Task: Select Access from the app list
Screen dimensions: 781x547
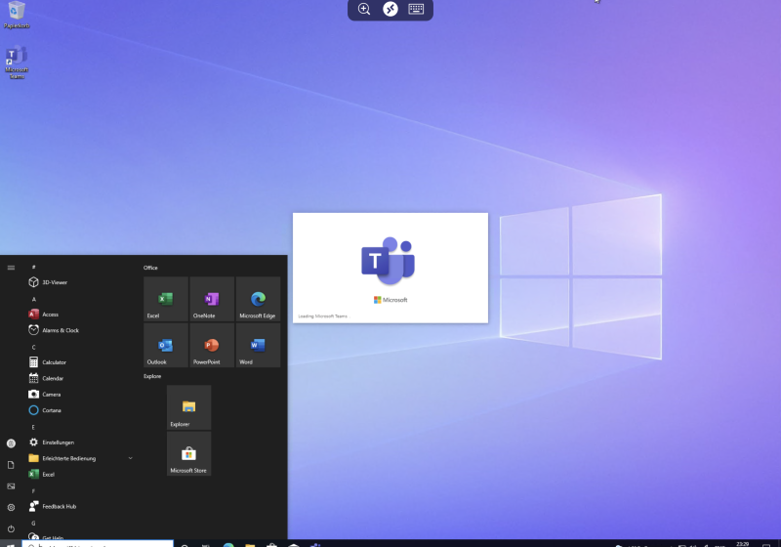Action: click(50, 315)
